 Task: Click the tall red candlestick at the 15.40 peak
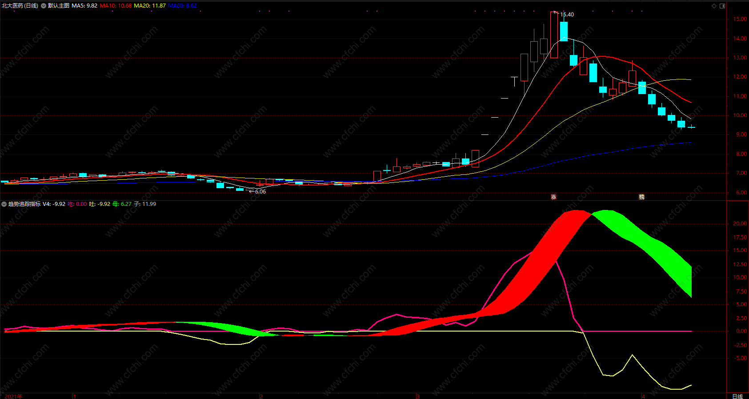tap(554, 35)
